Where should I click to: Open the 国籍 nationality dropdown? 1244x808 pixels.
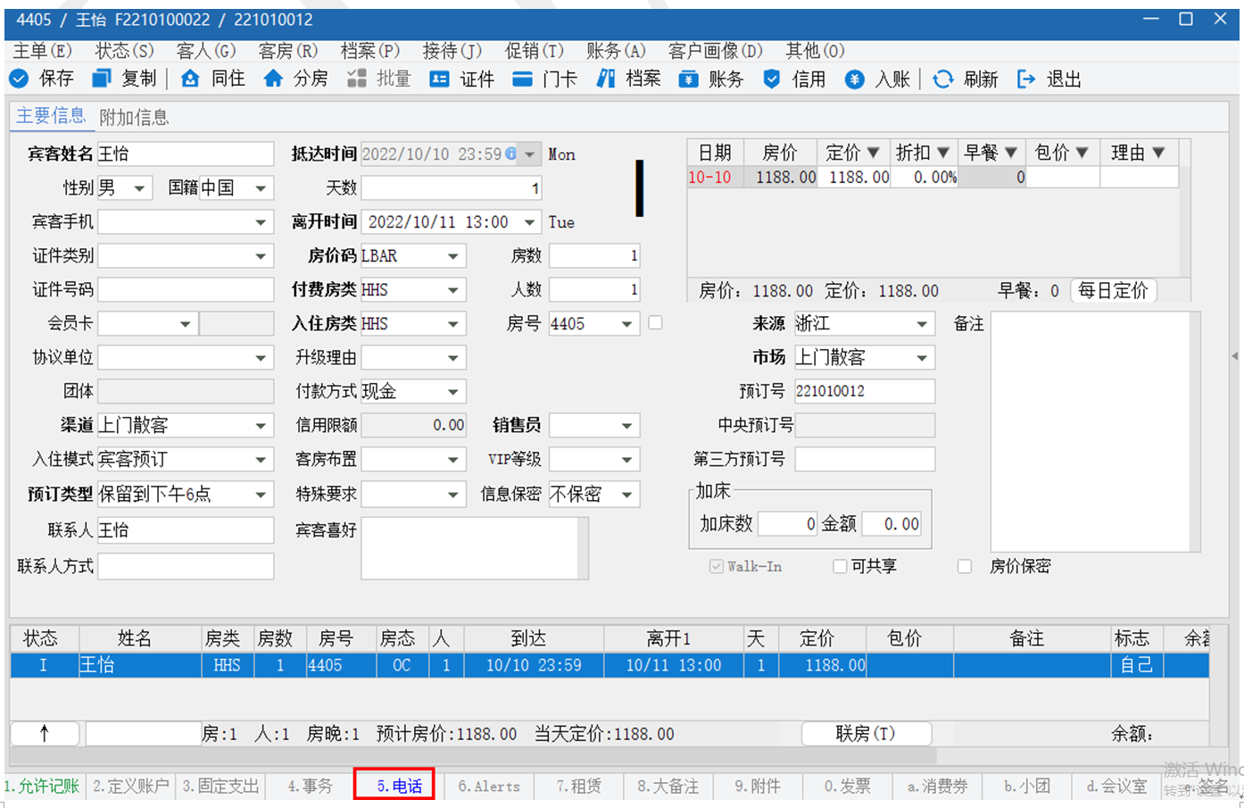point(261,188)
